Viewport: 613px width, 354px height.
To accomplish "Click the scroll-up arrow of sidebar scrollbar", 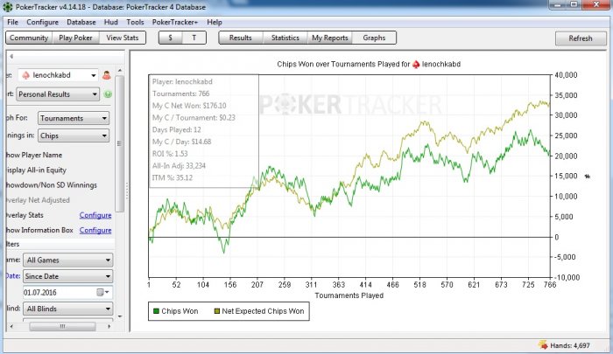I will click(120, 71).
